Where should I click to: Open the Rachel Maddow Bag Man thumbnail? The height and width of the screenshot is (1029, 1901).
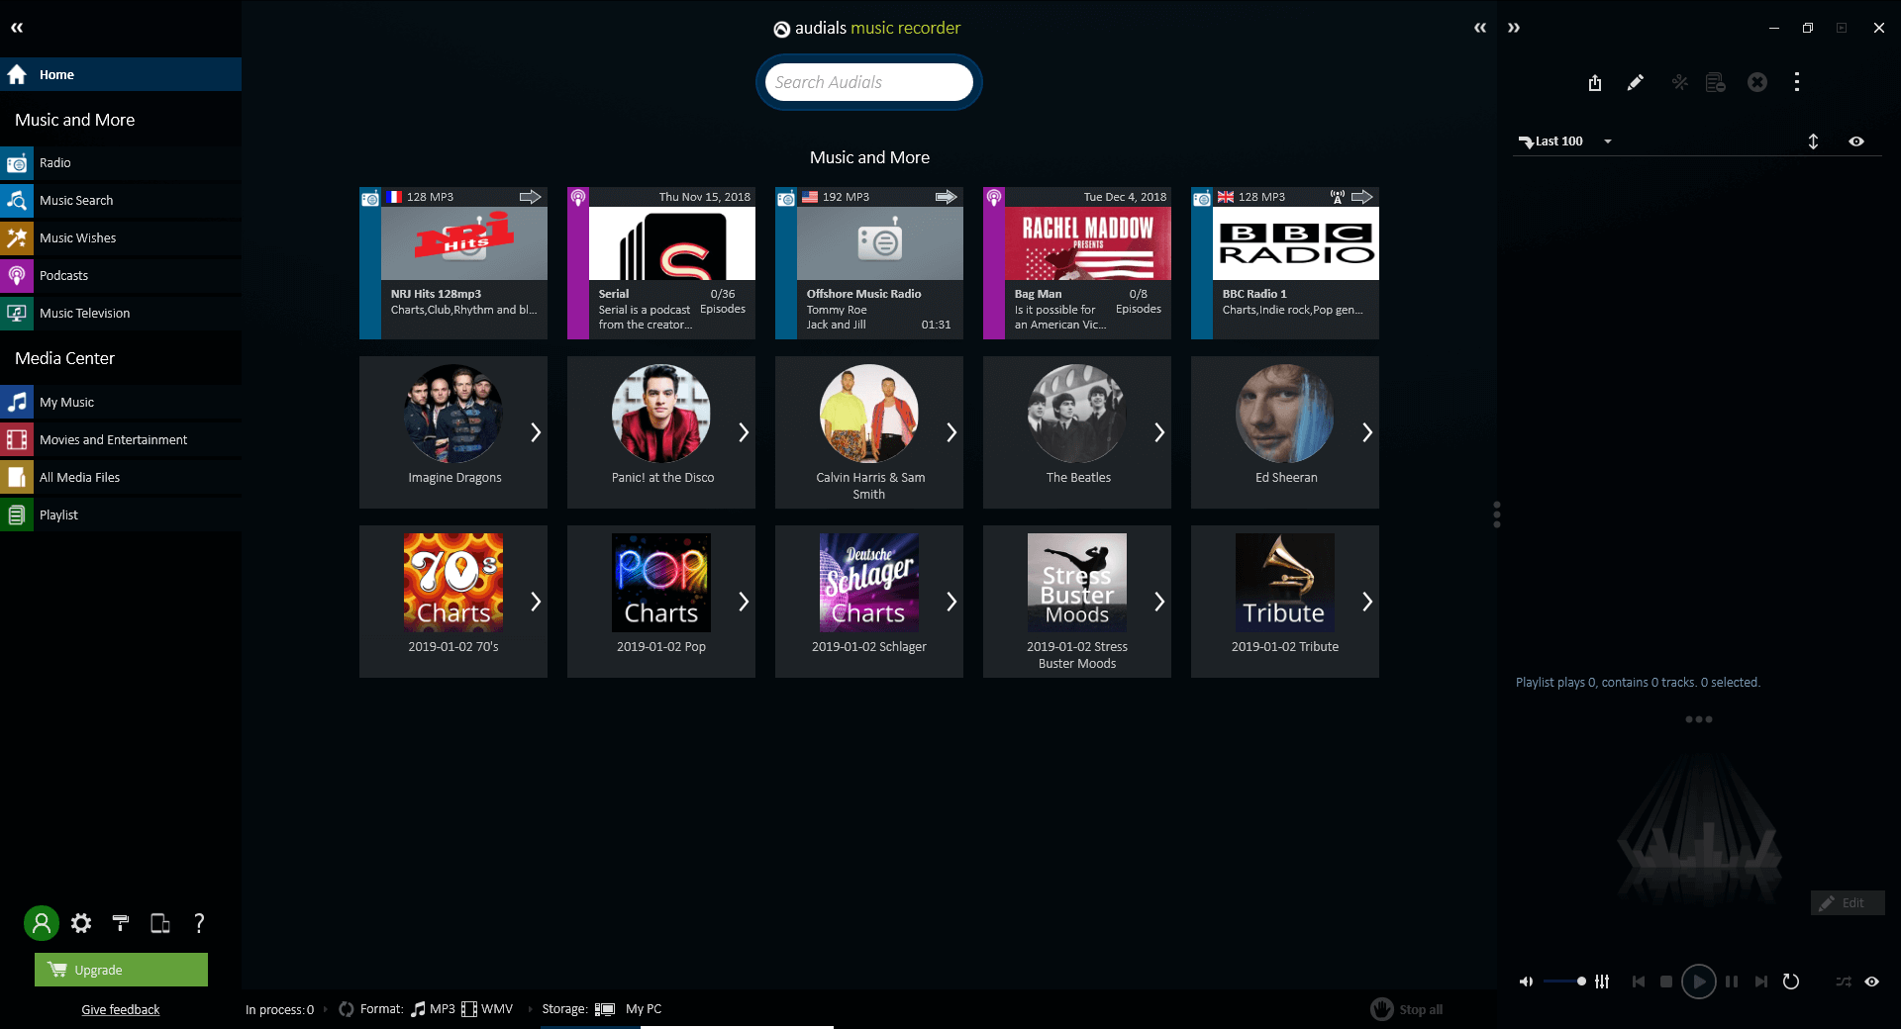1088,243
